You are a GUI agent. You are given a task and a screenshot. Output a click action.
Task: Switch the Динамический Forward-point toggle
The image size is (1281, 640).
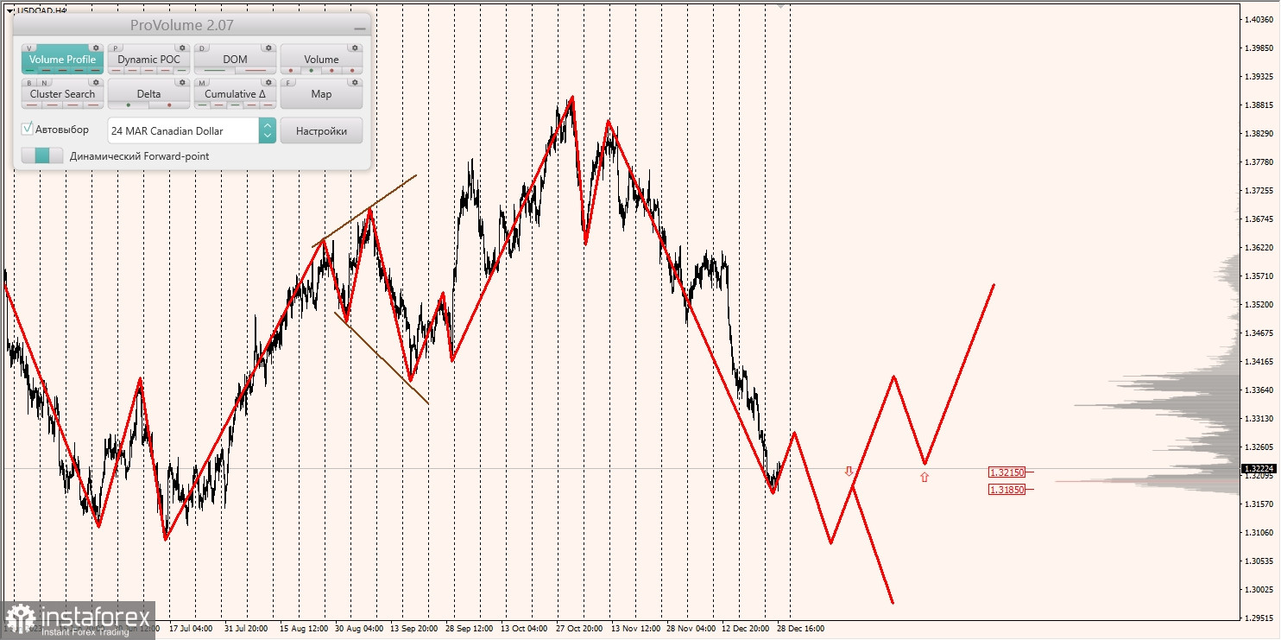42,155
